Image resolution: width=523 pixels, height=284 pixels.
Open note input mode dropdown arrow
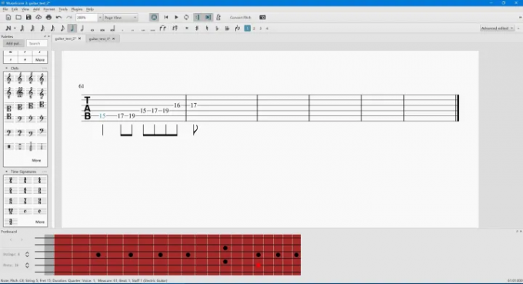coord(15,28)
